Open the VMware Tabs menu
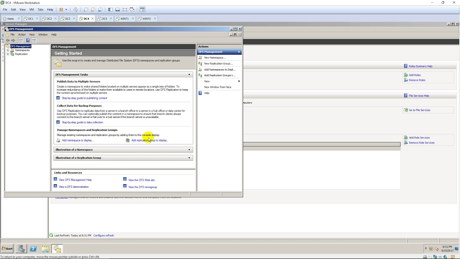This screenshot has height=259, width=460. 41,10
